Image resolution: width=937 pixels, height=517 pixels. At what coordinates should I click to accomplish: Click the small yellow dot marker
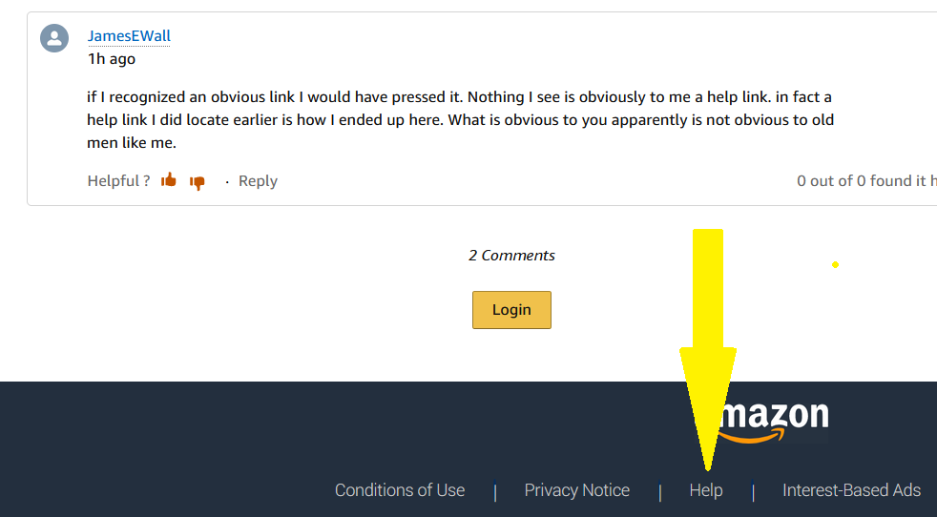pos(836,265)
